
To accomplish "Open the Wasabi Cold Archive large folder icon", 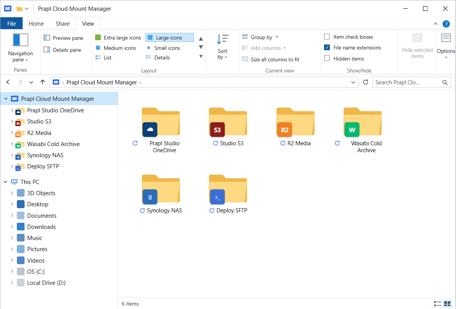I will [363, 122].
